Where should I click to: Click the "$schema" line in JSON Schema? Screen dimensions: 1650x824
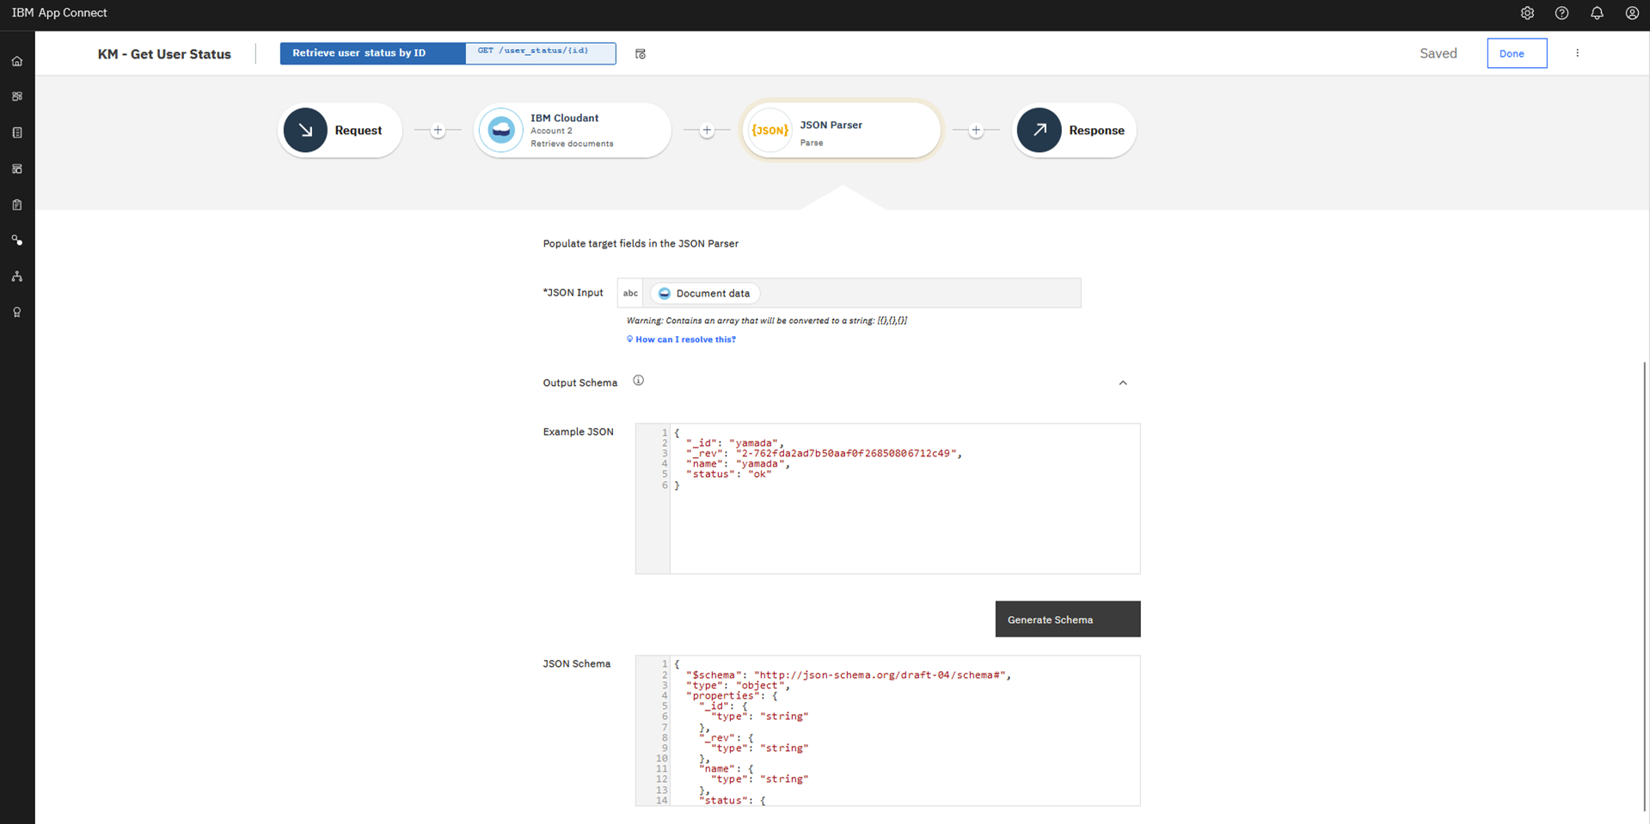coord(848,675)
